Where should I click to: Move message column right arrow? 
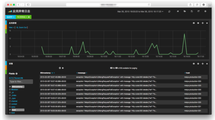pos(87,73)
